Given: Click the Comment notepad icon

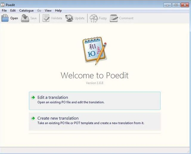Looking at the screenshot, I should [x=114, y=18].
